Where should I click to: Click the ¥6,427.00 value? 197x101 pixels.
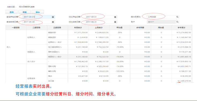[83, 76]
